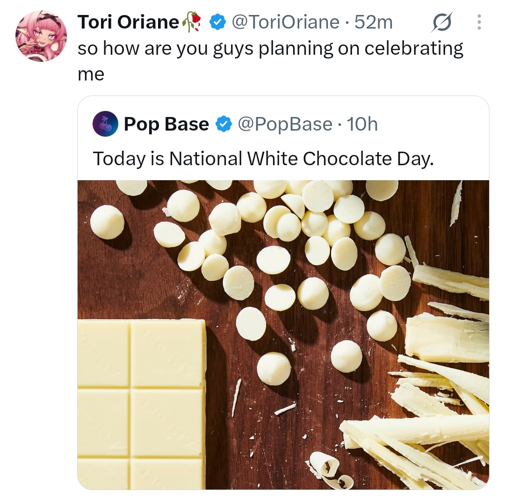Click Tori Oriane's blue verified badge
This screenshot has height=498, width=505.
[x=217, y=22]
